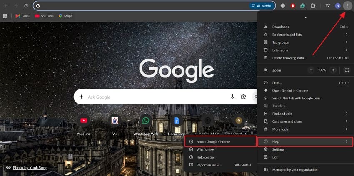
Task: Activate AI Mode in the address bar
Action: [262, 6]
